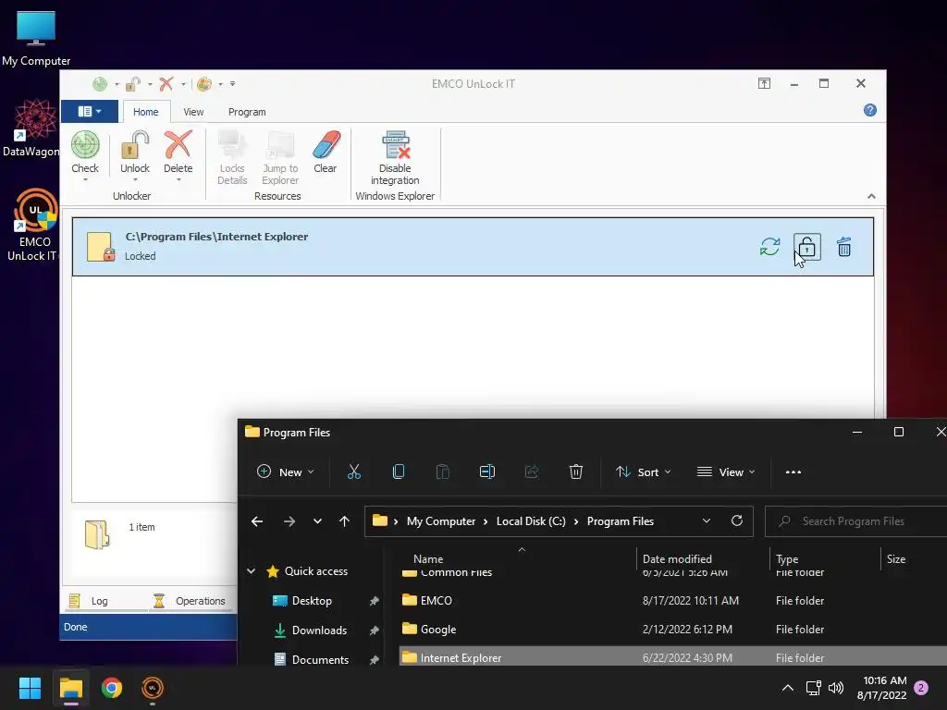The height and width of the screenshot is (710, 947).
Task: Open the Check button dropdown arrow
Action: pos(85,180)
